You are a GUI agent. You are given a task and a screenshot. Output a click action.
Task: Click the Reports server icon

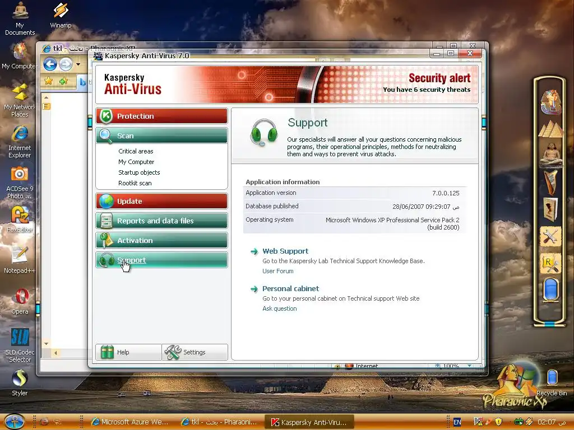[106, 221]
